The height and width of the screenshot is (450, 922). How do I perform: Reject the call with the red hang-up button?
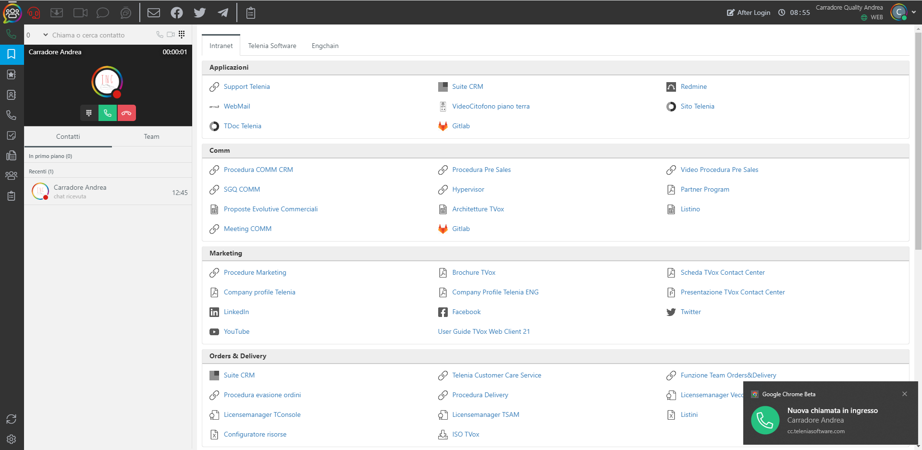pyautogui.click(x=127, y=113)
